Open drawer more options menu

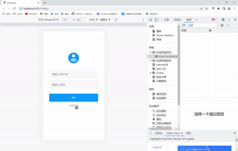click(151, 133)
